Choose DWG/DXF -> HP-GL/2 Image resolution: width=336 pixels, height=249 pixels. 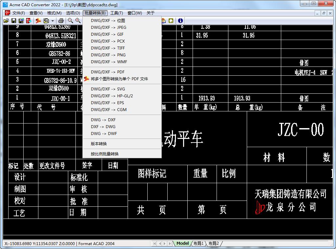tap(122, 96)
